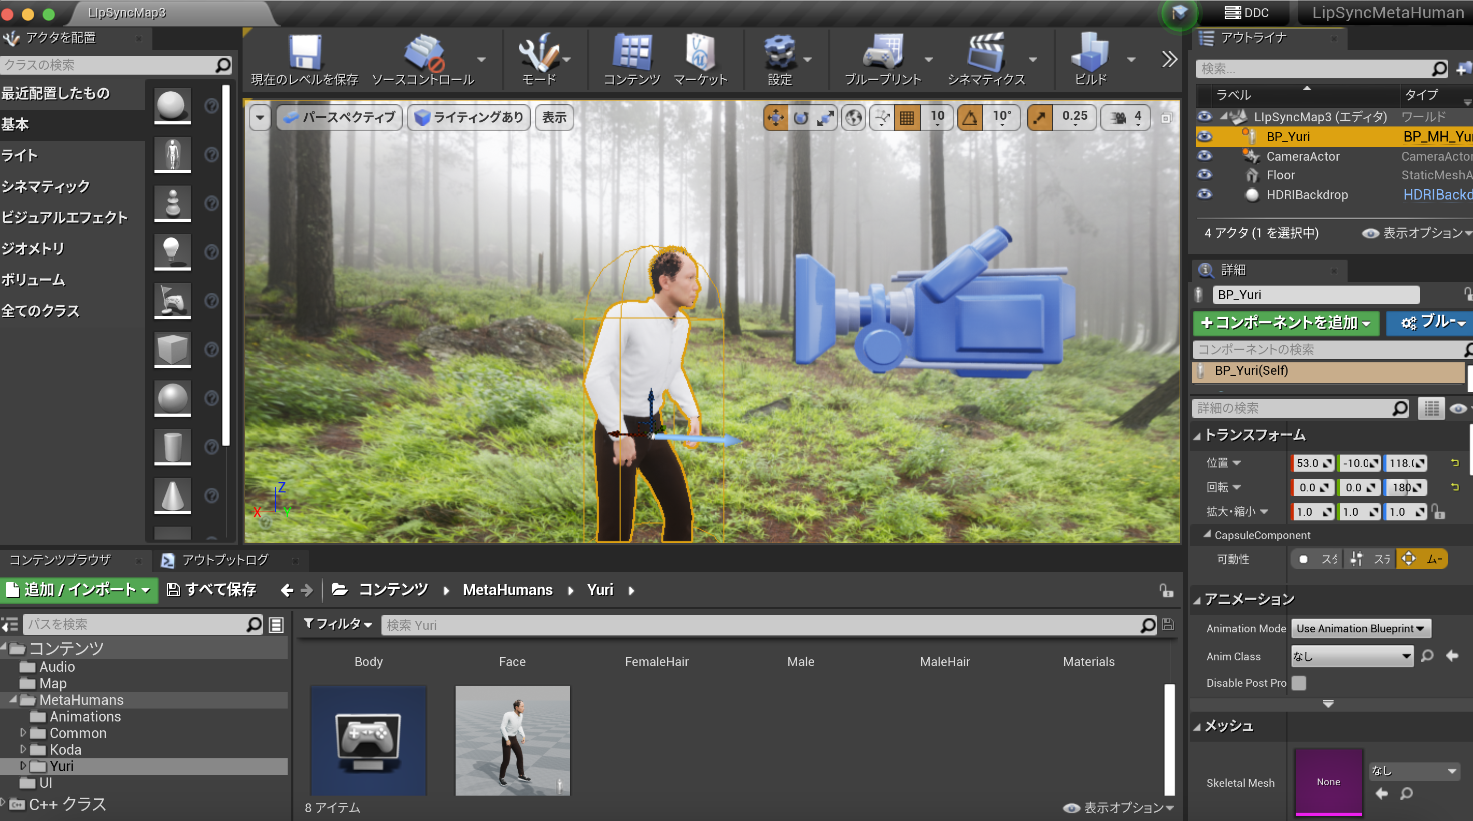Toggle grid snapping icon in viewport
1473x821 pixels.
coord(907,118)
